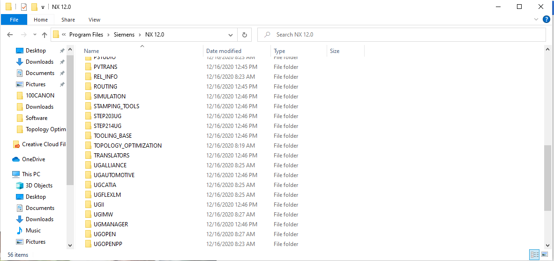Image resolution: width=554 pixels, height=261 pixels.
Task: Click the Creative Cloud Files icon
Action: (16, 144)
